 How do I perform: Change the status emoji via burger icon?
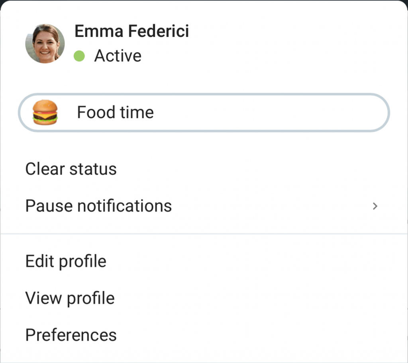pos(45,112)
